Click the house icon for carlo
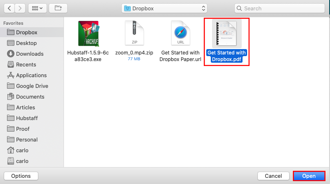The image size is (330, 184). (x=11, y=150)
